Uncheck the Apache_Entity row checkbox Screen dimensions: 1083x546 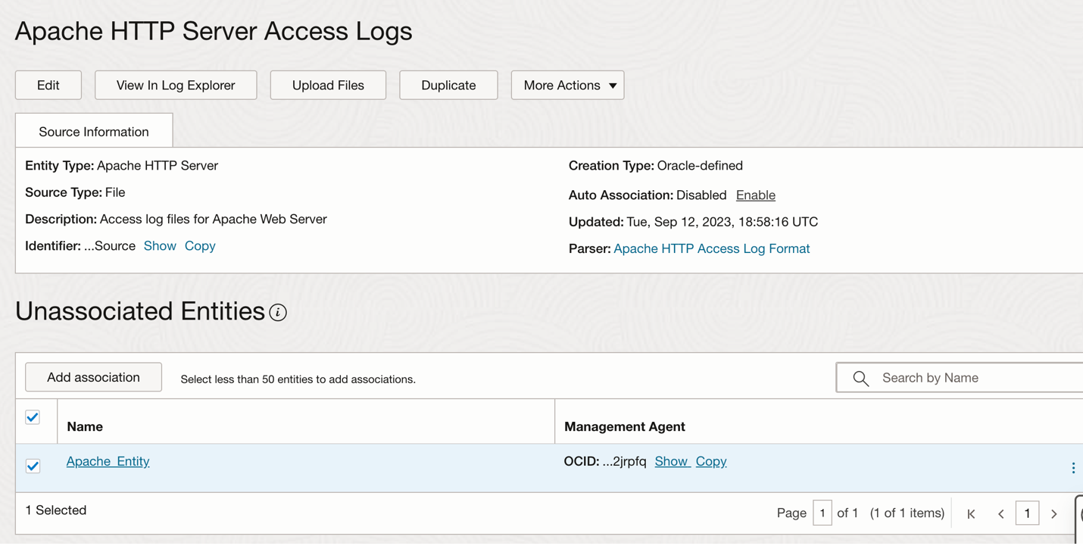33,466
